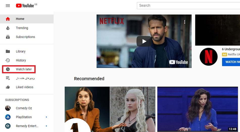Screen dimensions: 240x132
Task: Click the Watch later clock icon
Action: [8, 69]
